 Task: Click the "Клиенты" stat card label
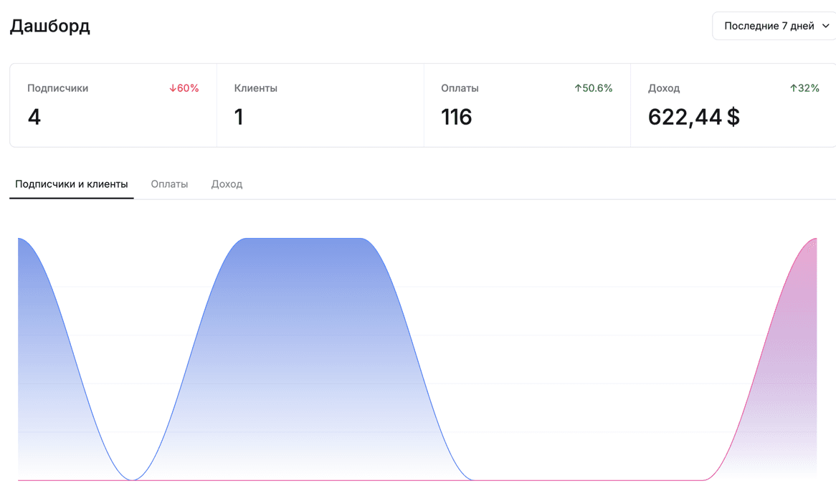pyautogui.click(x=255, y=88)
